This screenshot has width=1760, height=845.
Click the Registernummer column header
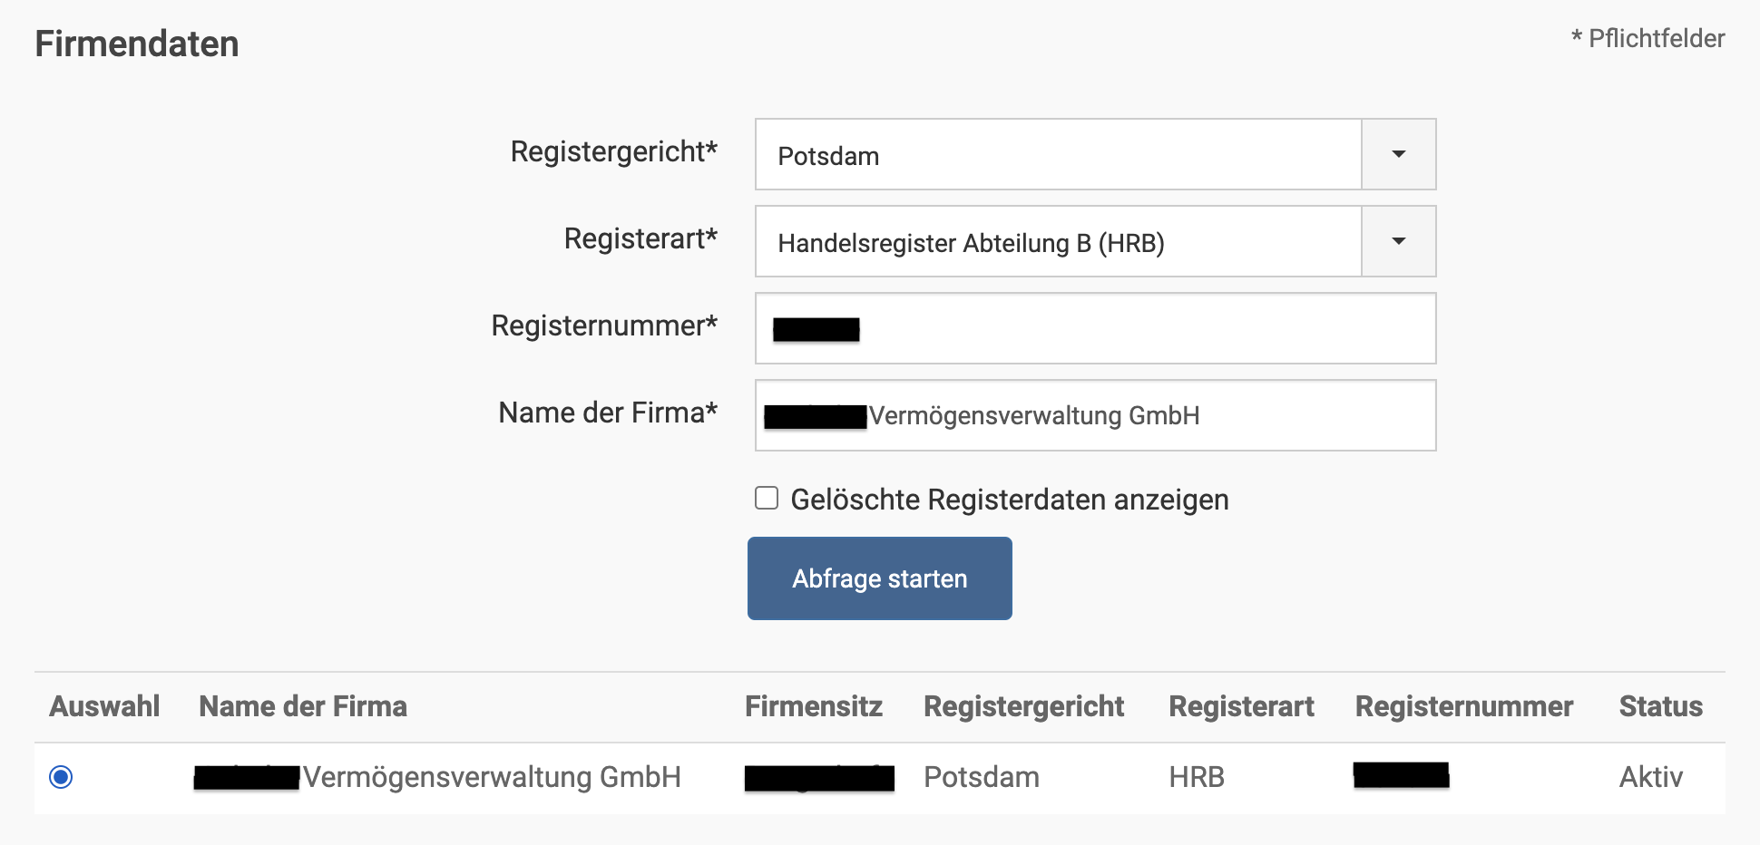pyautogui.click(x=1463, y=706)
